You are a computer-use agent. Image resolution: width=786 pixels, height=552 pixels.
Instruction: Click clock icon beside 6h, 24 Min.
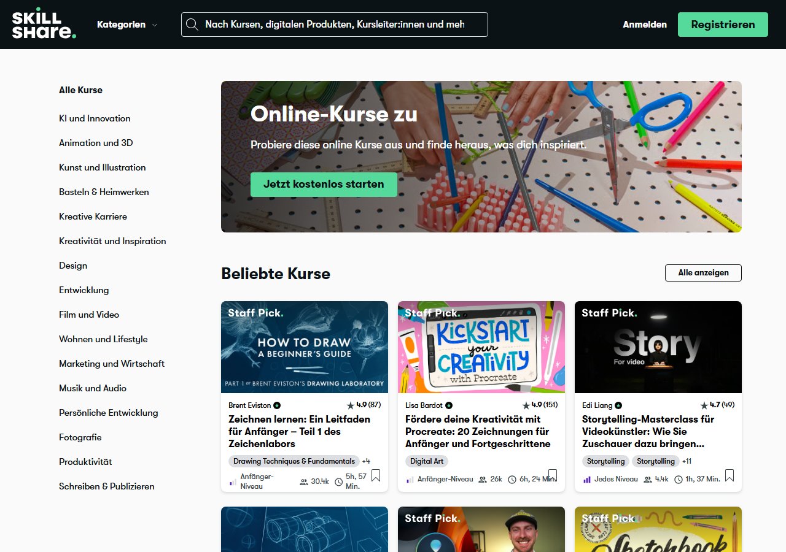[x=512, y=479]
